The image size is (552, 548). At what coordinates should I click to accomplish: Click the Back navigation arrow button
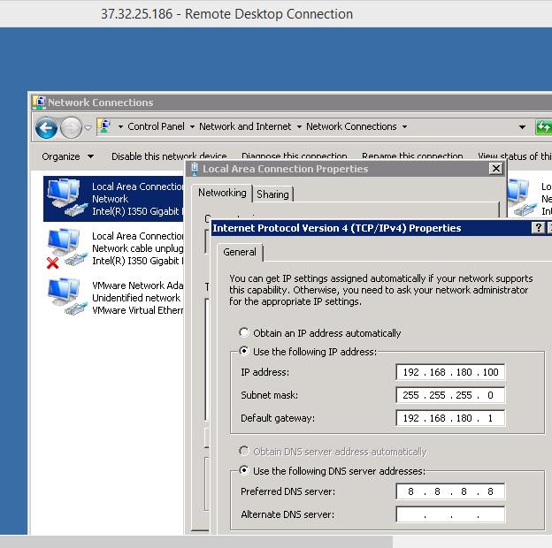click(x=46, y=127)
